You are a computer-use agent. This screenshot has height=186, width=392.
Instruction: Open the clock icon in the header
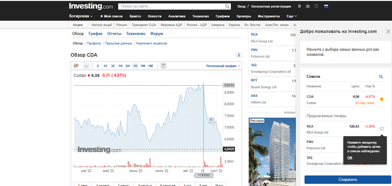click(x=316, y=6)
